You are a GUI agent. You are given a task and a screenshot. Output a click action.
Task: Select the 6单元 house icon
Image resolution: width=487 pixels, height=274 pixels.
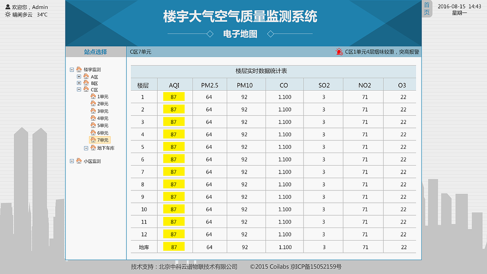(93, 132)
